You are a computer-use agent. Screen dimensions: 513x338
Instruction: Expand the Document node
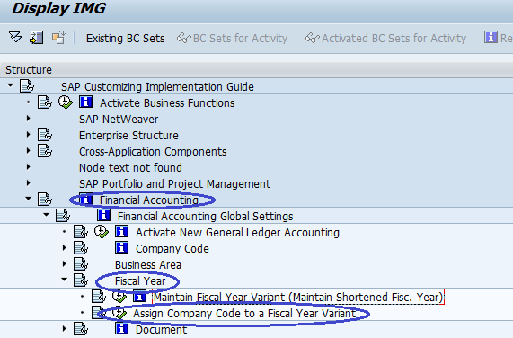65,328
